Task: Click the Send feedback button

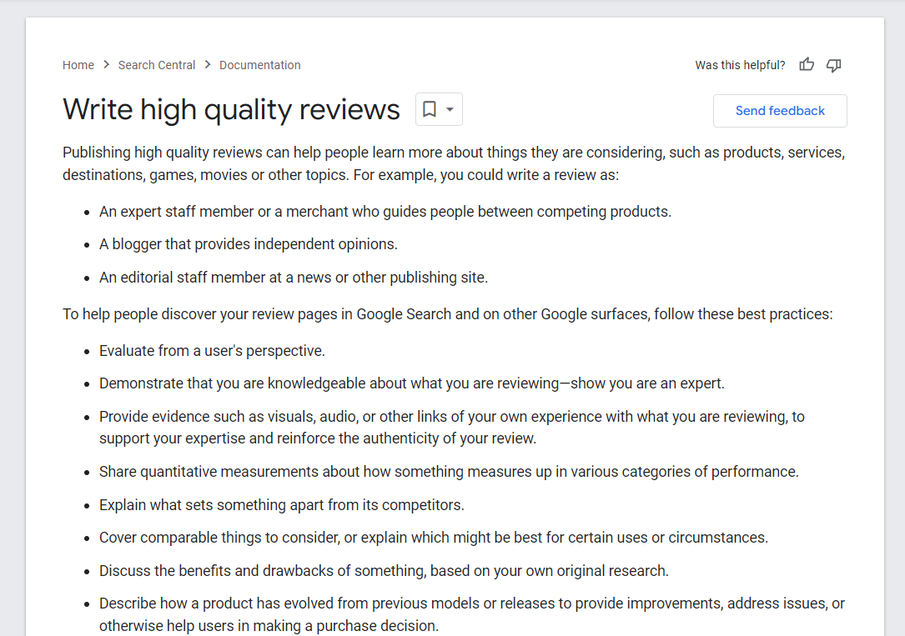Action: [779, 110]
